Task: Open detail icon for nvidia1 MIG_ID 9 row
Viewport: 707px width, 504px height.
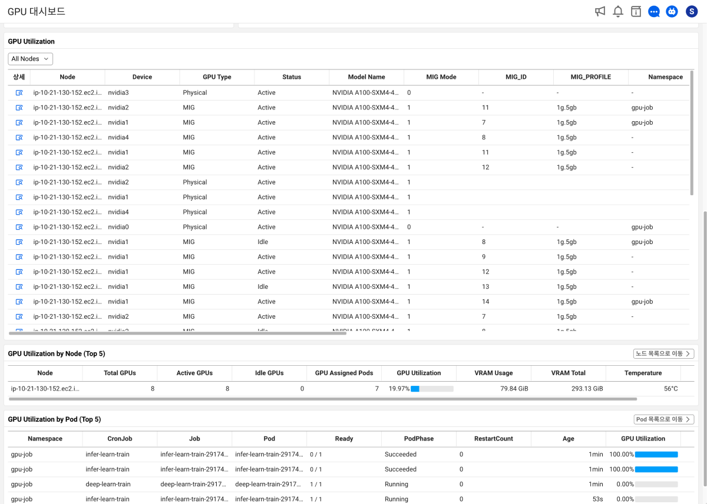Action: [x=19, y=257]
